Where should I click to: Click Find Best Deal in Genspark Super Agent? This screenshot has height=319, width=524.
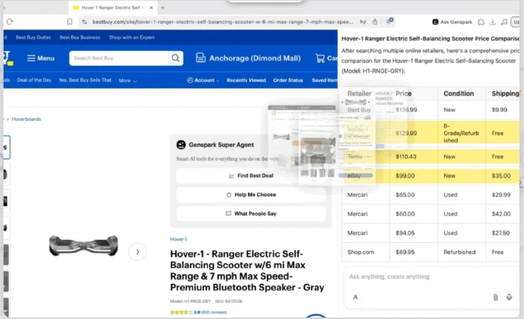click(251, 176)
